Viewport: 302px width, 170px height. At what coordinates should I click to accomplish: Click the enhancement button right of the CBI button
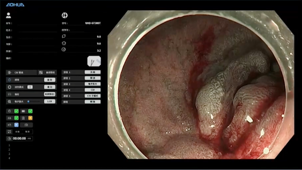click(x=47, y=73)
